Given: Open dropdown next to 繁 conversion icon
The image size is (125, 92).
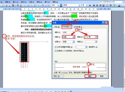Looking at the screenshot, I should pos(15,5).
